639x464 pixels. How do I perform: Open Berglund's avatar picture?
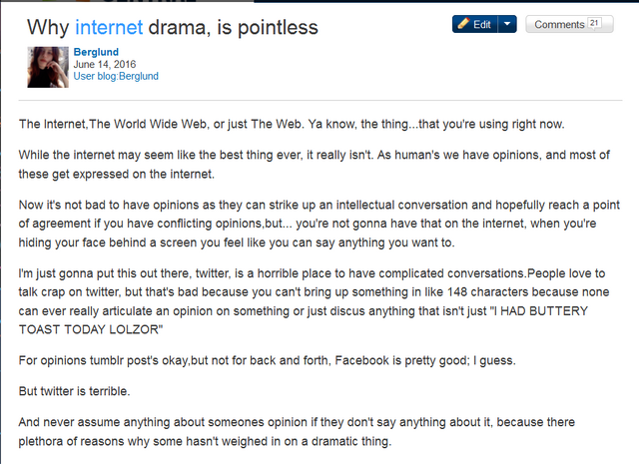[x=48, y=67]
